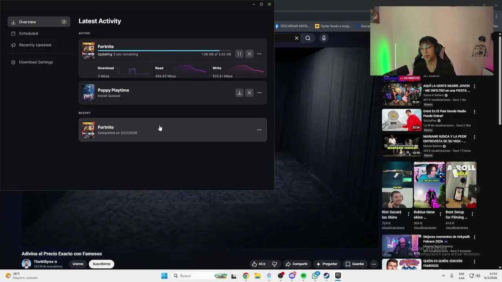Open MARIANO IUDICA interview video thumbnail

pos(402,145)
